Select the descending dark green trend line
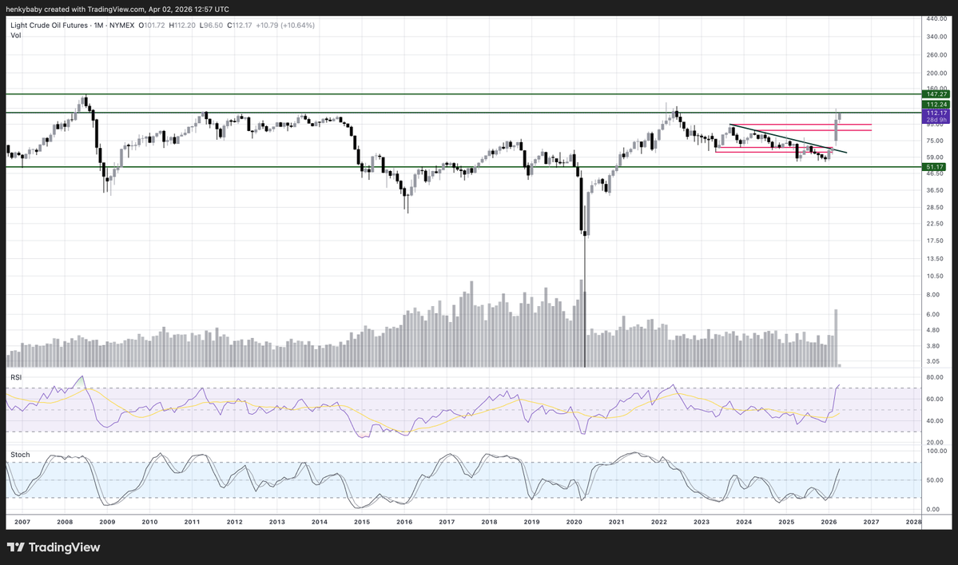This screenshot has height=565, width=958. [788, 139]
